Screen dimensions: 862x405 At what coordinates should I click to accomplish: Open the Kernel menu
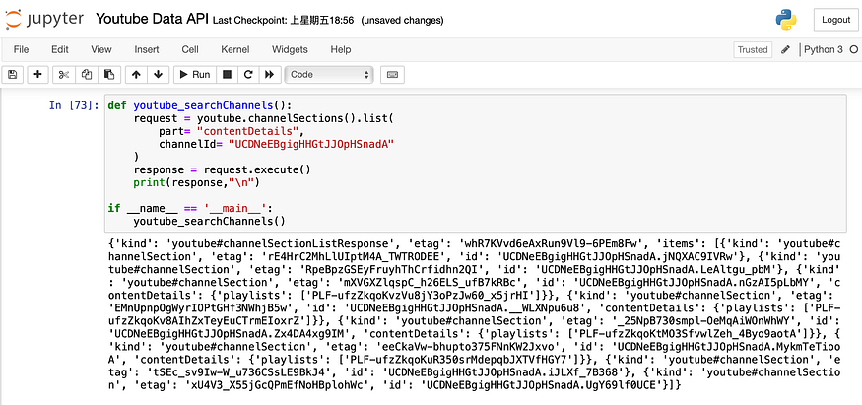pos(235,49)
